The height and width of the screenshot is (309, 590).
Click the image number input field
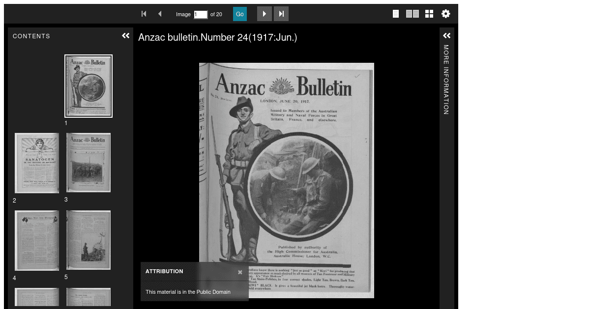(x=201, y=15)
